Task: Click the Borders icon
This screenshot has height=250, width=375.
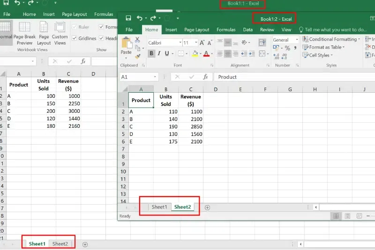Action: click(181, 53)
